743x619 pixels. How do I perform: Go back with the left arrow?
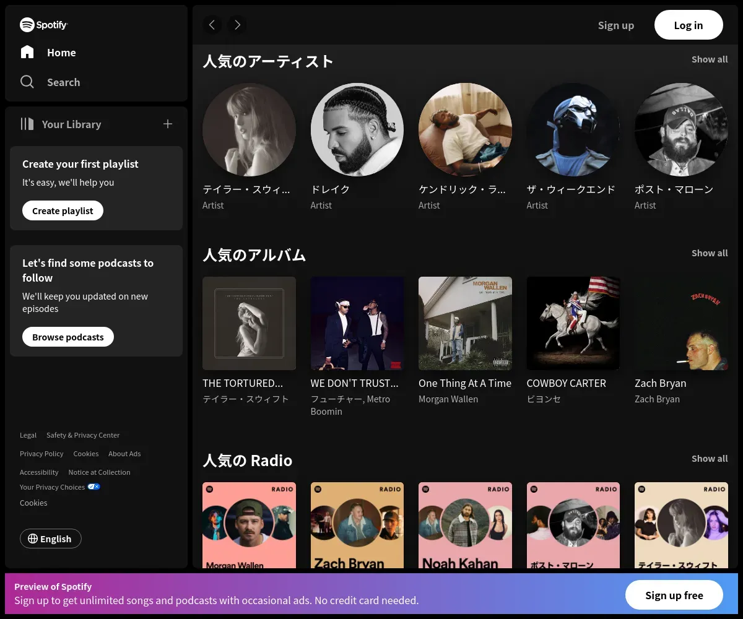point(212,25)
